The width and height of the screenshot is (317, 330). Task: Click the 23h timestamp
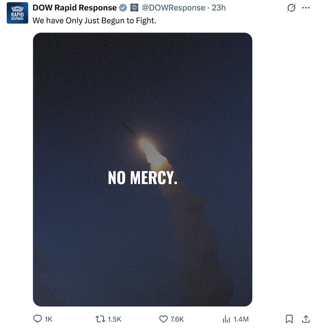point(217,8)
